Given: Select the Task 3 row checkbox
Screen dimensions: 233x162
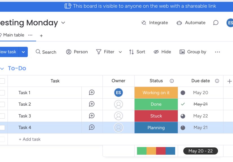Looking at the screenshot, I should (x=2, y=116).
